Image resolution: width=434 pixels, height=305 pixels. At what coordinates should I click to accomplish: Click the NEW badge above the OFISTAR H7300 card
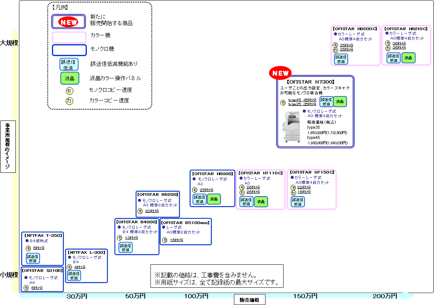[x=280, y=73]
